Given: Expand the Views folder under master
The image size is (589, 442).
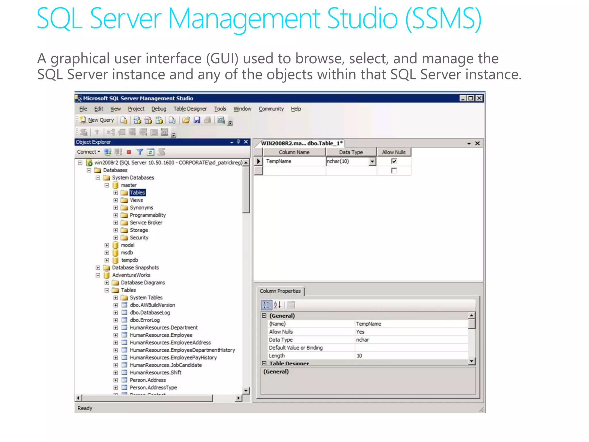Looking at the screenshot, I should point(116,200).
